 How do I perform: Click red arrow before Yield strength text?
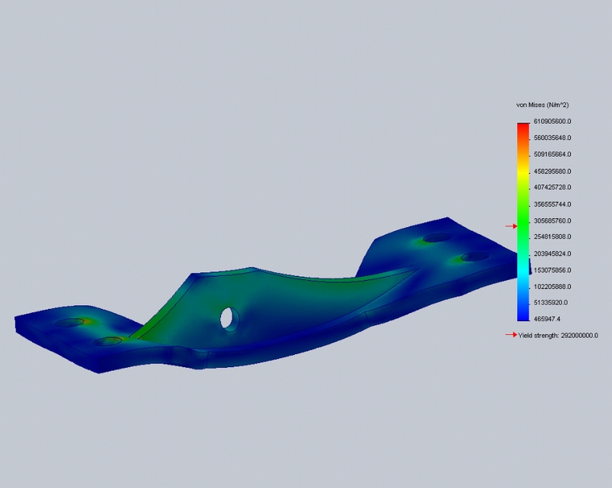click(x=510, y=335)
